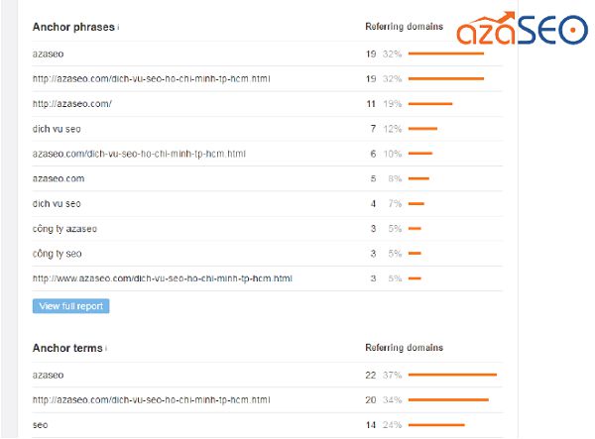Click the info icon beside Anchor terms
This screenshot has width=595, height=439.
[x=106, y=349]
